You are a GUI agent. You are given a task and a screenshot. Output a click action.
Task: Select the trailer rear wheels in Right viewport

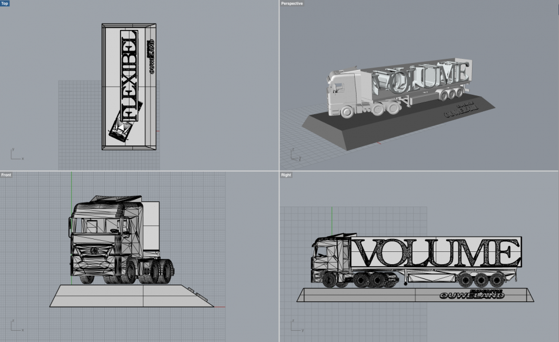click(481, 280)
